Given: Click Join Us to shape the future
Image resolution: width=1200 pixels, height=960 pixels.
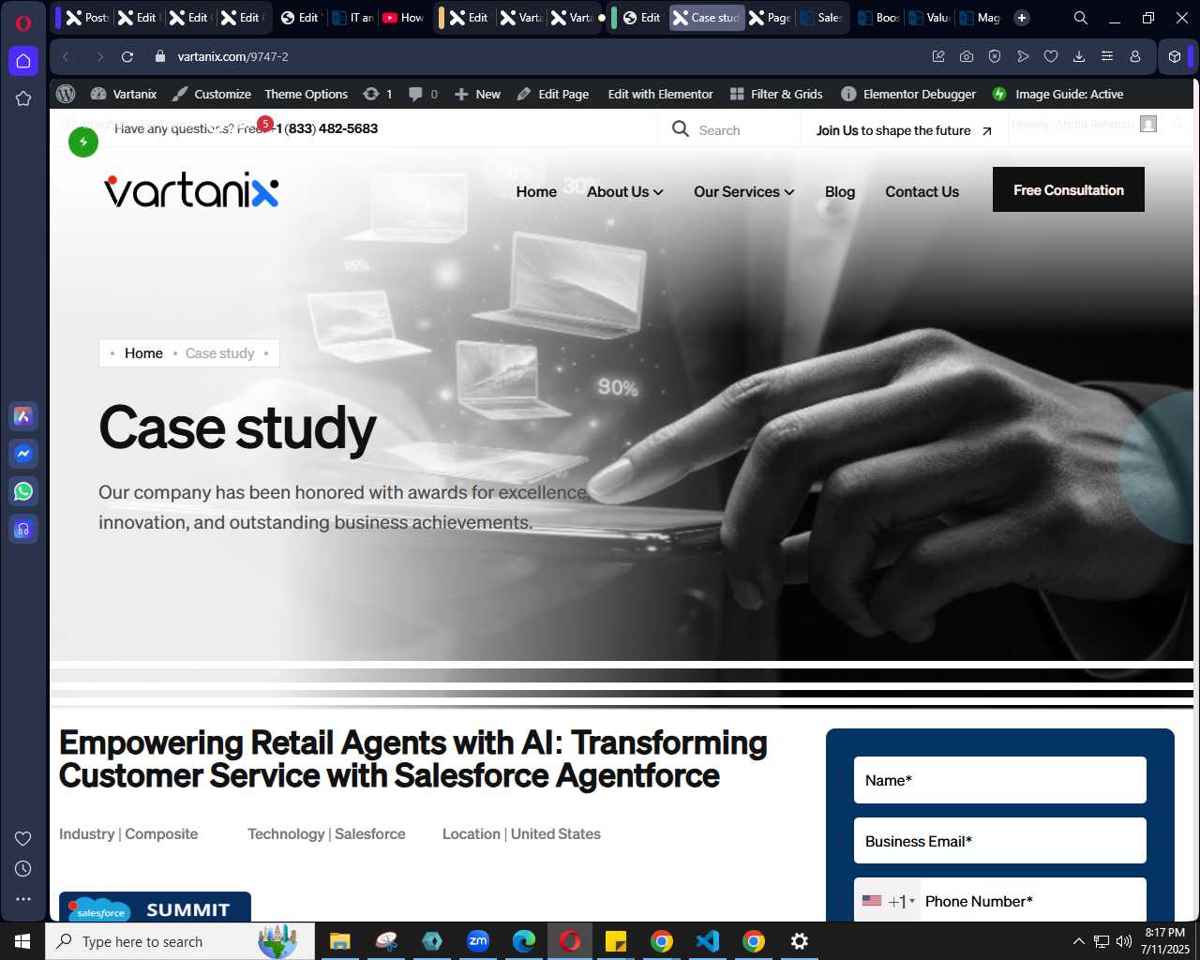Looking at the screenshot, I should [x=903, y=130].
